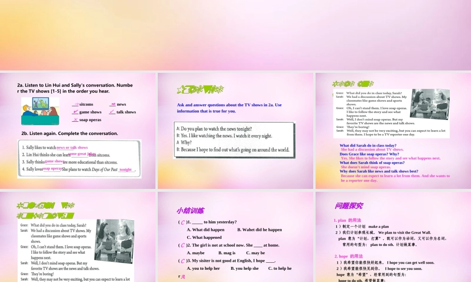Click the circled C marker before question 1

click(182, 222)
